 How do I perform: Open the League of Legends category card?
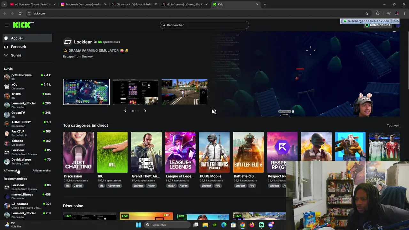click(x=180, y=152)
